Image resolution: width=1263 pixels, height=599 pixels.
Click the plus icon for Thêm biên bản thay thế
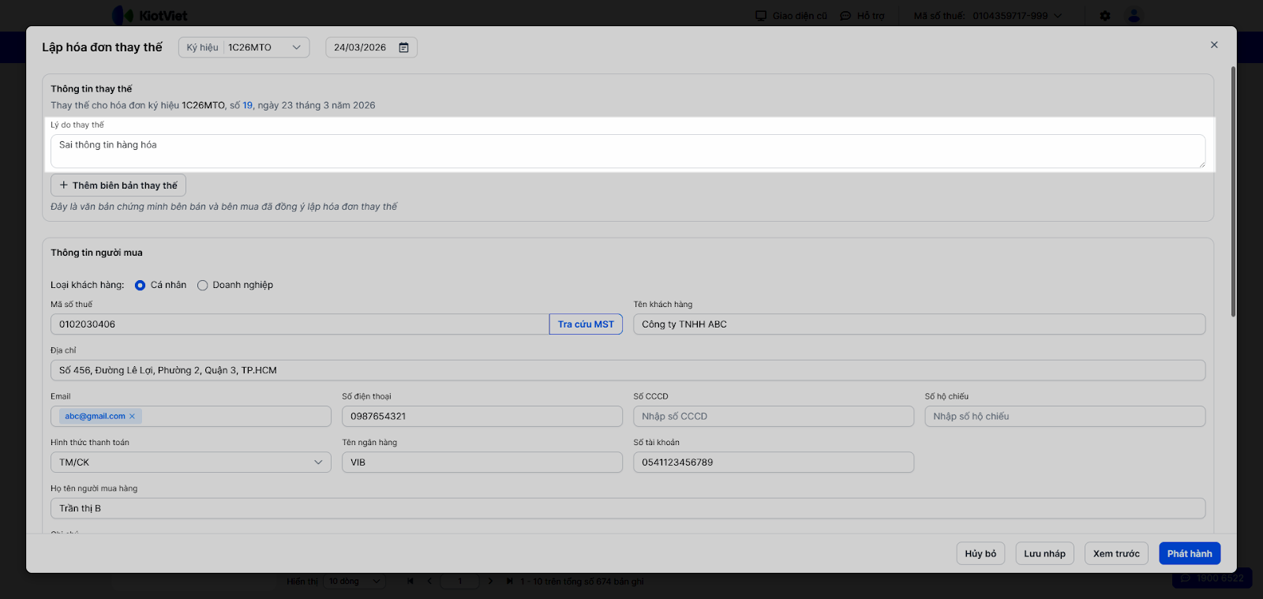[x=64, y=185]
